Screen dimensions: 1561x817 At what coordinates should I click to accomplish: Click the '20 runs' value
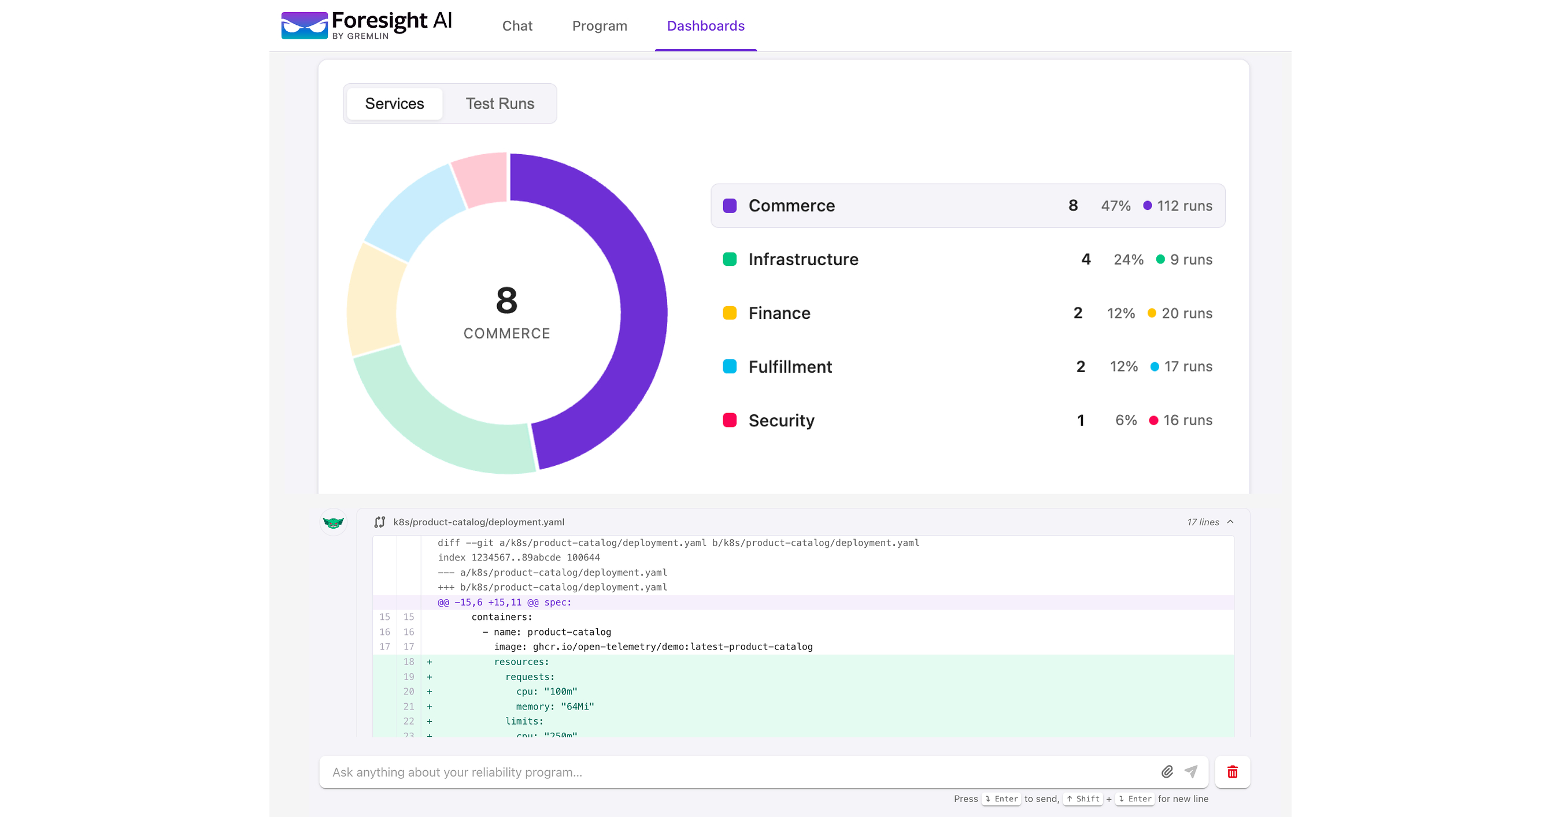[x=1186, y=313]
